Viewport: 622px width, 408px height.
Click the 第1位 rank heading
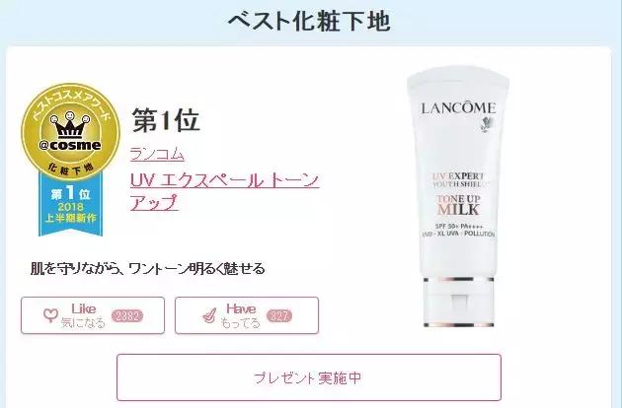click(x=166, y=120)
